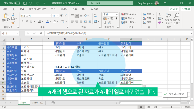Click the Merge & Center icon

click(95, 21)
